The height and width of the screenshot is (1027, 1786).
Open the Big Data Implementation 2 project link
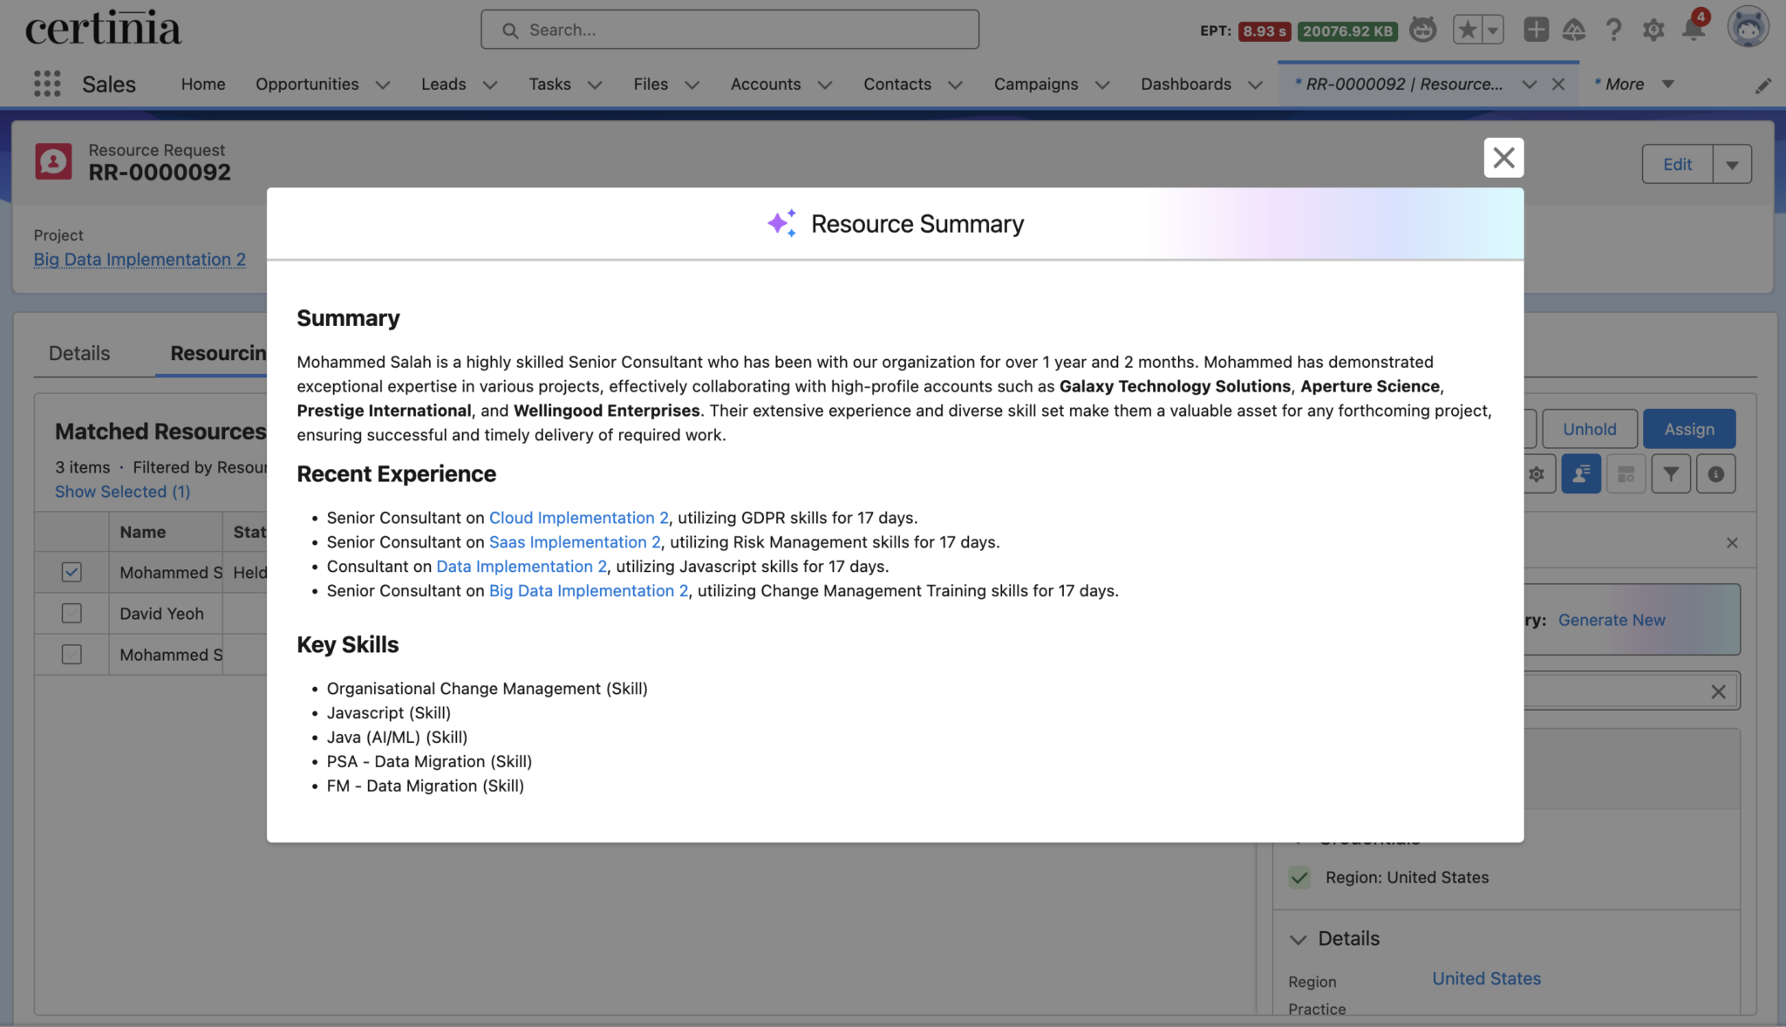pos(140,259)
